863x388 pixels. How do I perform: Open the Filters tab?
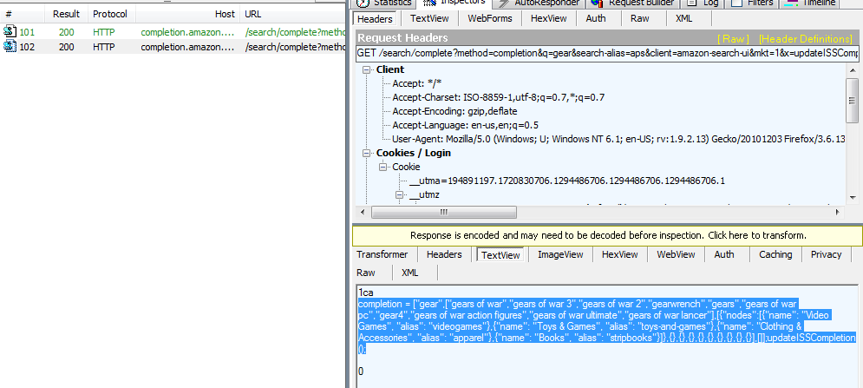click(x=752, y=3)
